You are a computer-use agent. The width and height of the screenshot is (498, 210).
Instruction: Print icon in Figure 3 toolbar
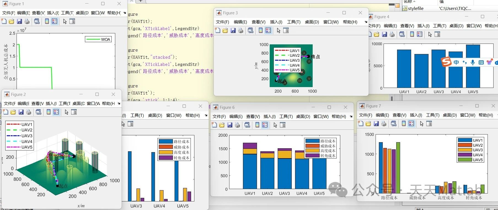[240, 30]
